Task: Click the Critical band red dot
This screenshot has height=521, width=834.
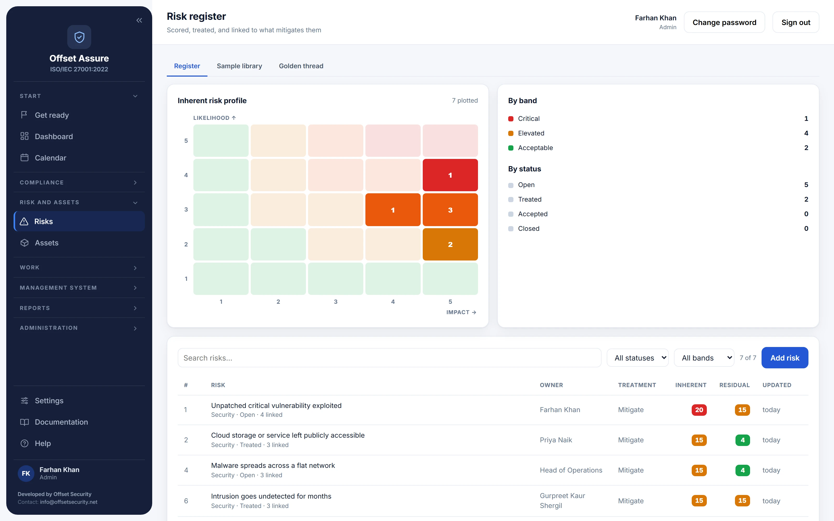Action: [x=511, y=119]
